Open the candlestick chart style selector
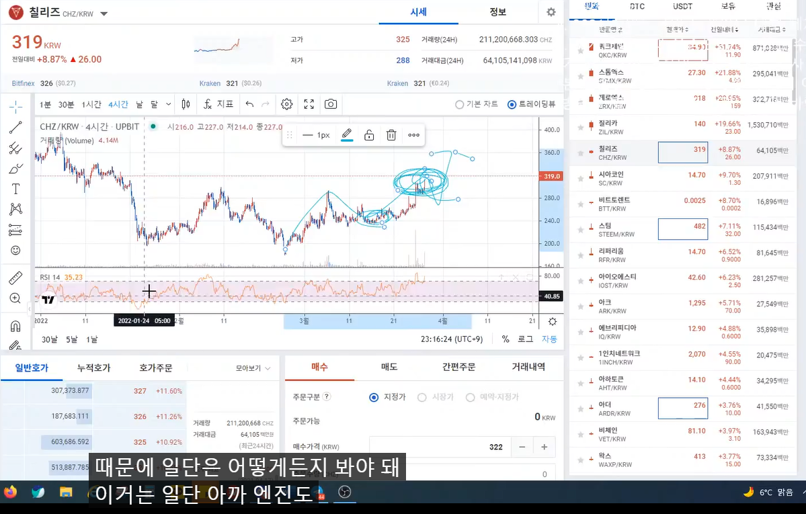Screen dimensions: 806x514 coord(186,104)
